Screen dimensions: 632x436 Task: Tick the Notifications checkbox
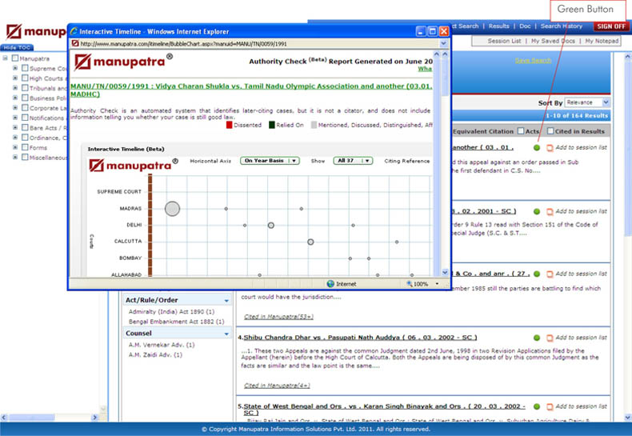(x=25, y=118)
